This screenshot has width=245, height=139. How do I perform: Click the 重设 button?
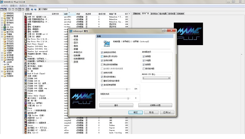(116, 105)
